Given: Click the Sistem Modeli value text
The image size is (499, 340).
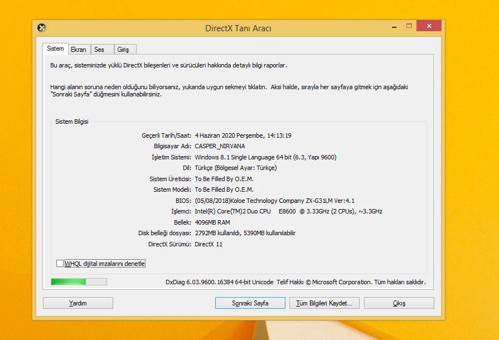Looking at the screenshot, I should 224,190.
